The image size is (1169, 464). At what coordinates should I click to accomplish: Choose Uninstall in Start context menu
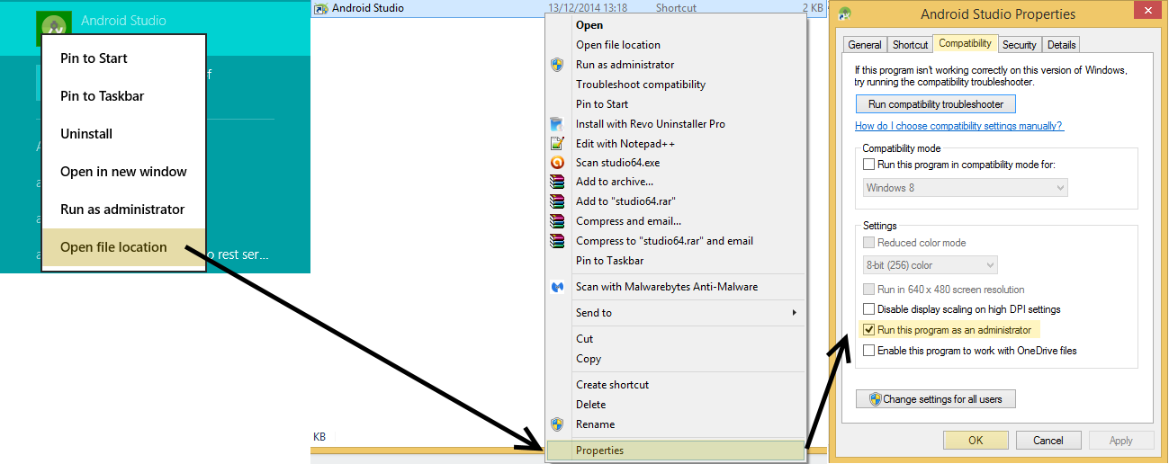click(123, 134)
